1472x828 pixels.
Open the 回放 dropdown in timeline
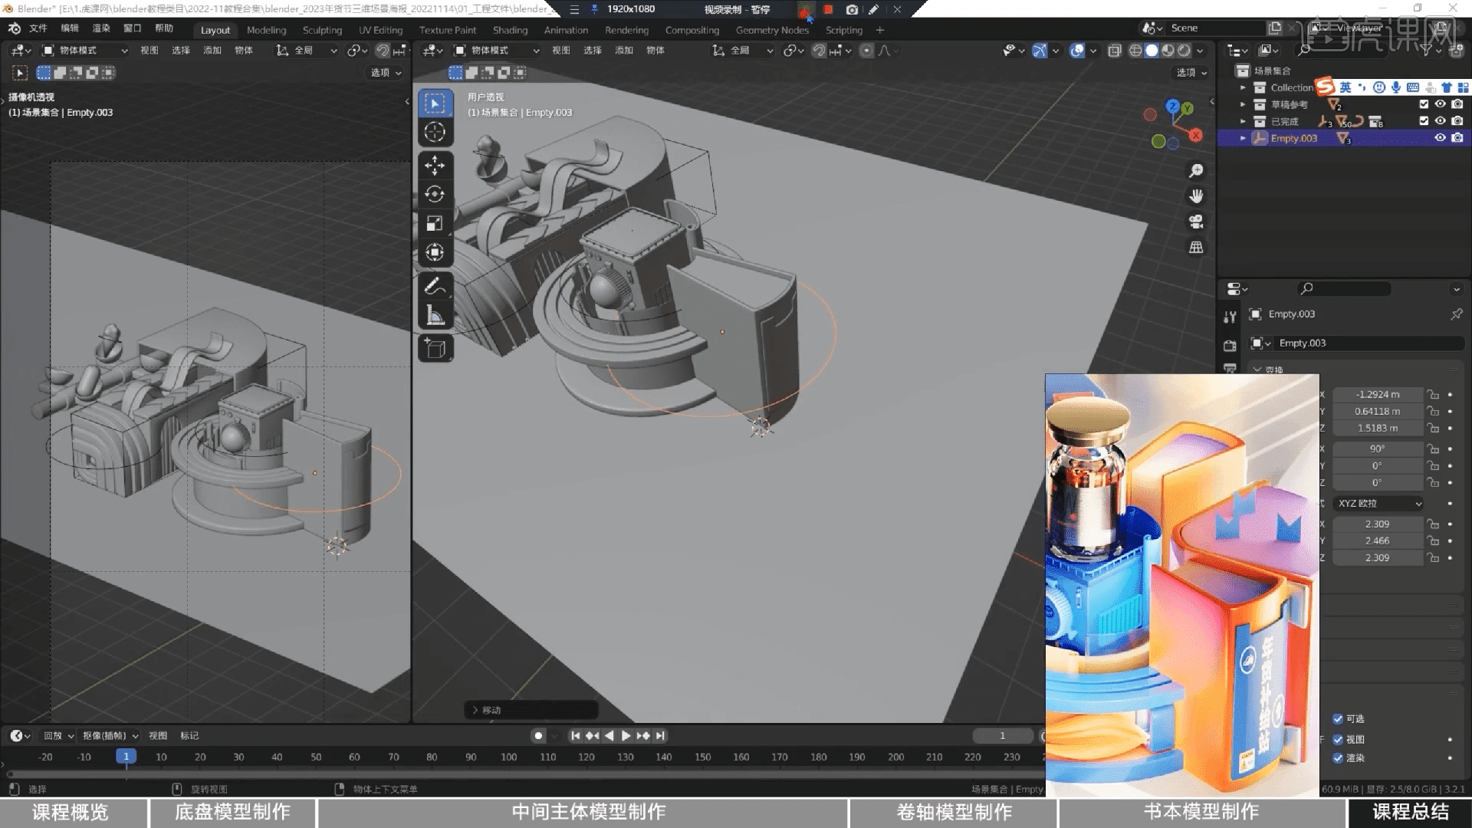(x=58, y=736)
